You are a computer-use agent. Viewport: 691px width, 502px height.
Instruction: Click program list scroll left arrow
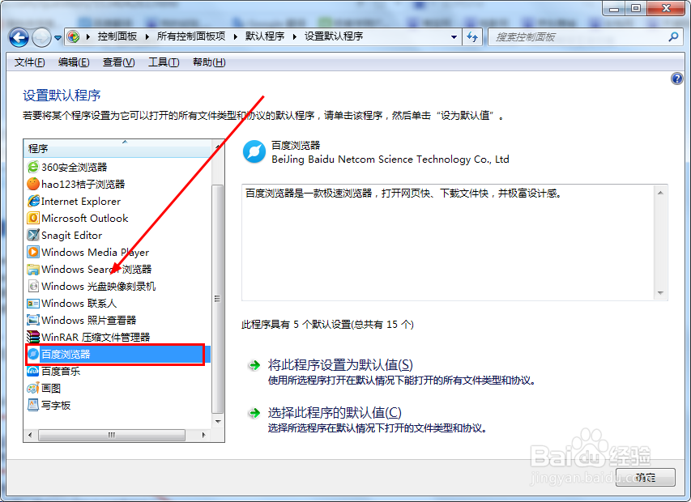tap(30, 435)
